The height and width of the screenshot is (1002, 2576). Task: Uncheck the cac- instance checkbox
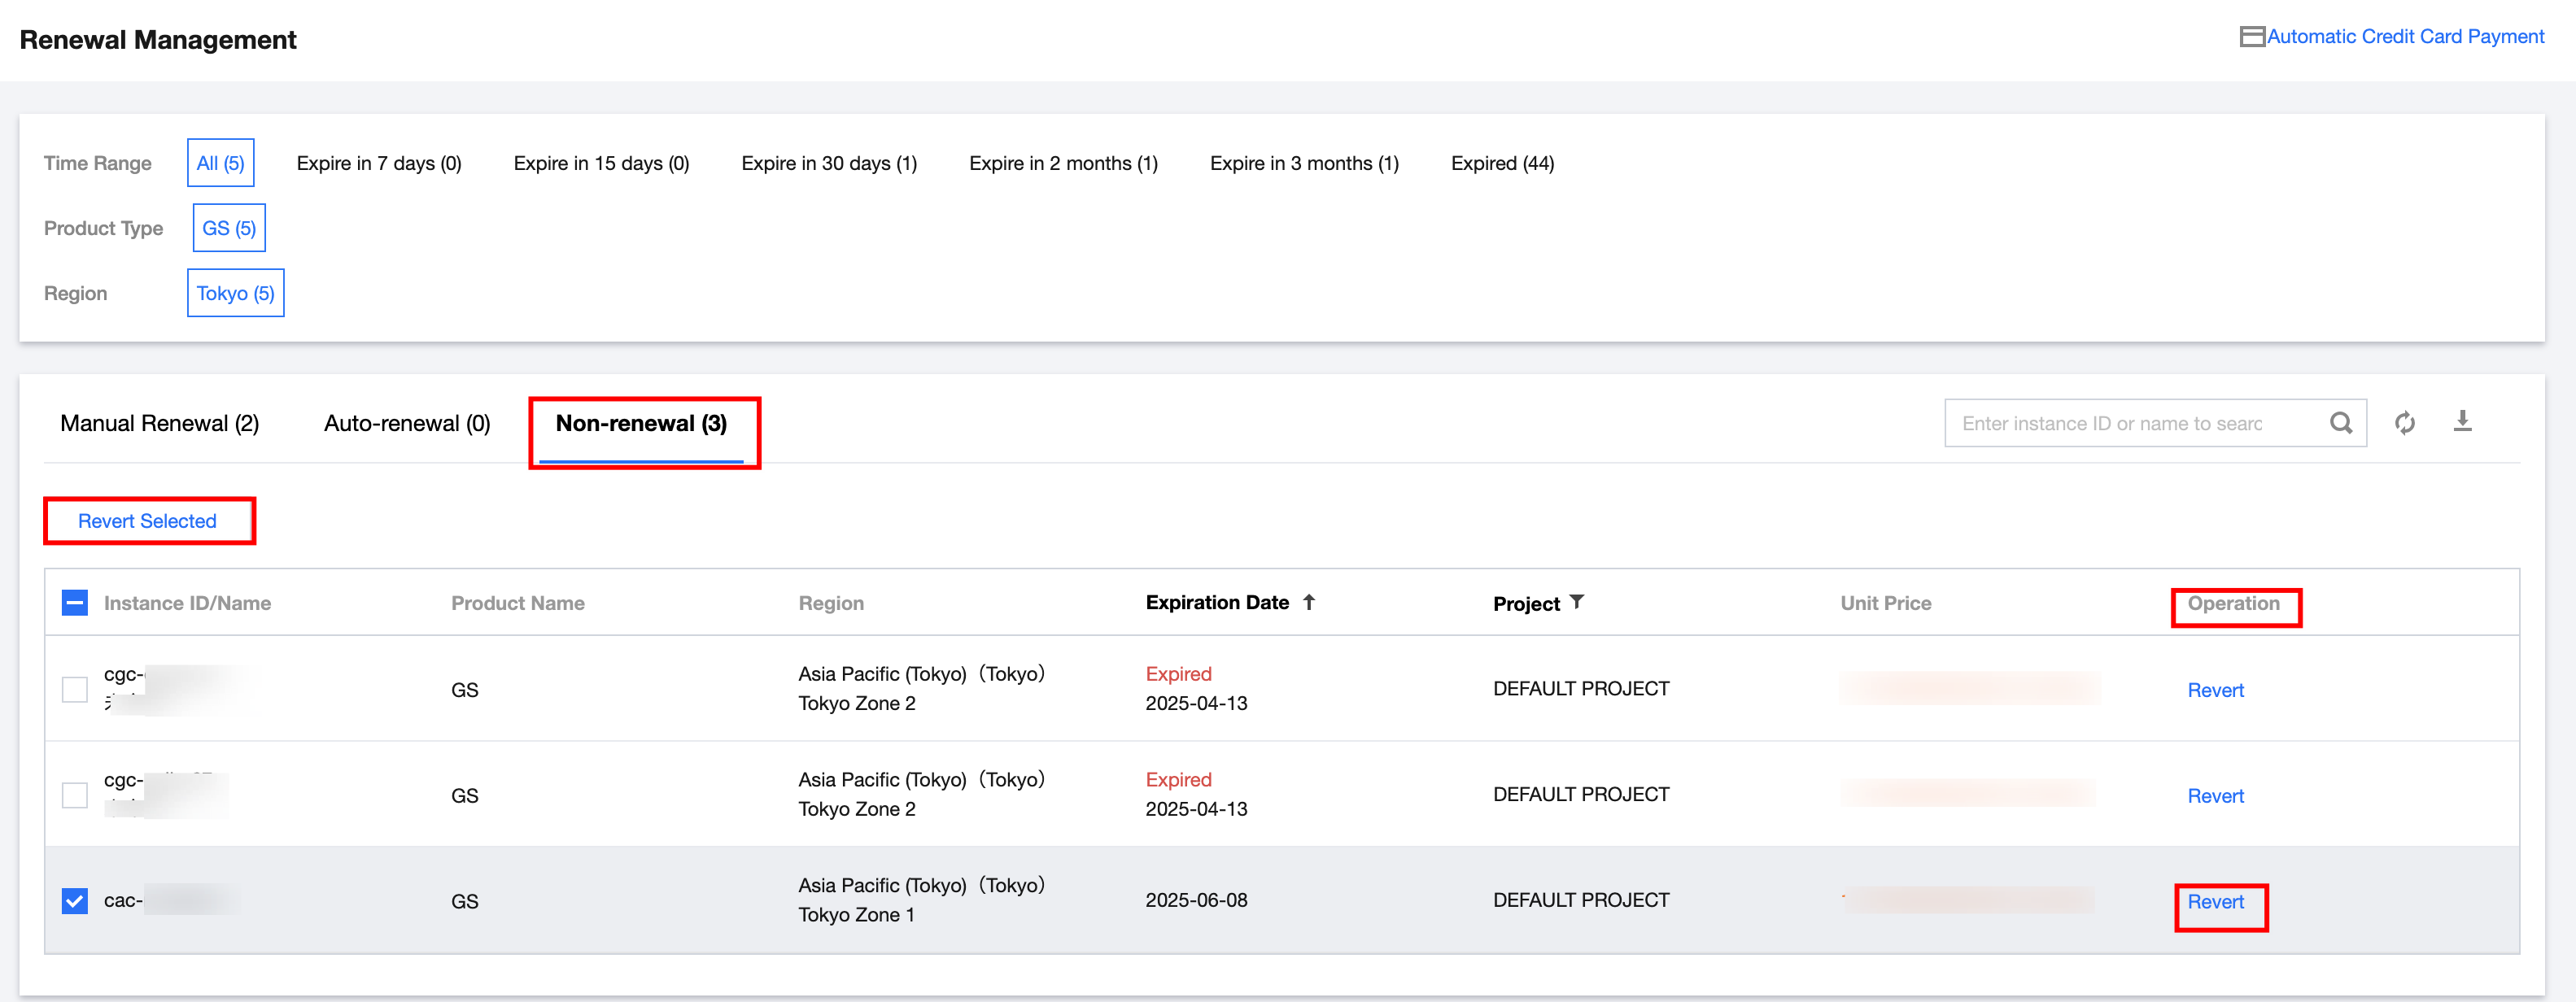tap(75, 901)
